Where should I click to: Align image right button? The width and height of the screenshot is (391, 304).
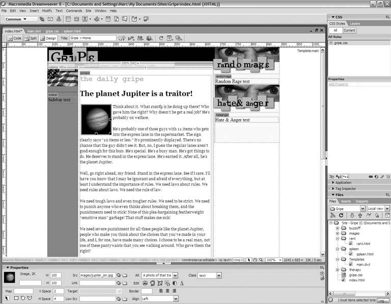pos(174,291)
